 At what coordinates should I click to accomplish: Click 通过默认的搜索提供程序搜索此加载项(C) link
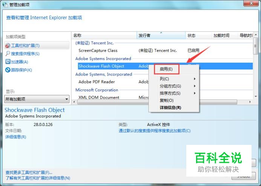(x=155, y=131)
